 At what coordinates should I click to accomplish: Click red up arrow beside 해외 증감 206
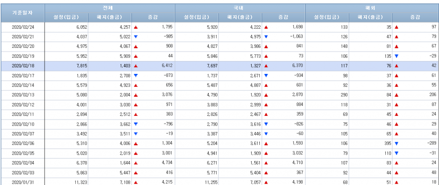pos(397,95)
